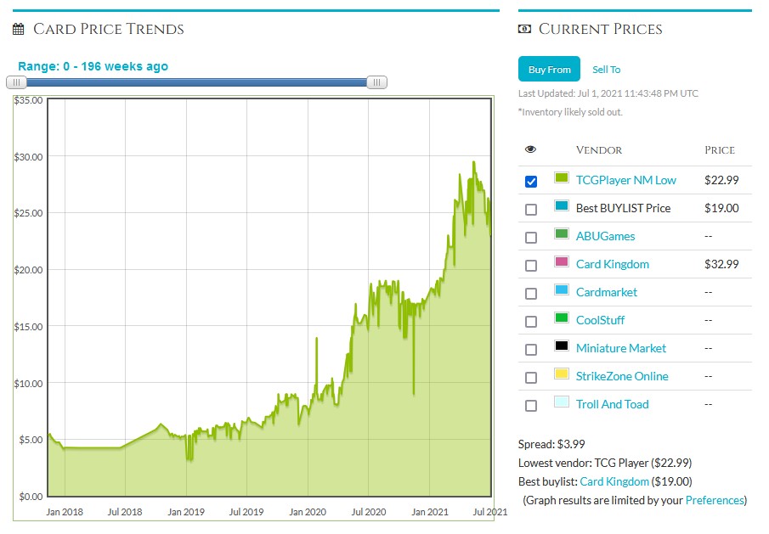
Task: Click the Jan 2020 axis label on chart
Action: tap(308, 512)
